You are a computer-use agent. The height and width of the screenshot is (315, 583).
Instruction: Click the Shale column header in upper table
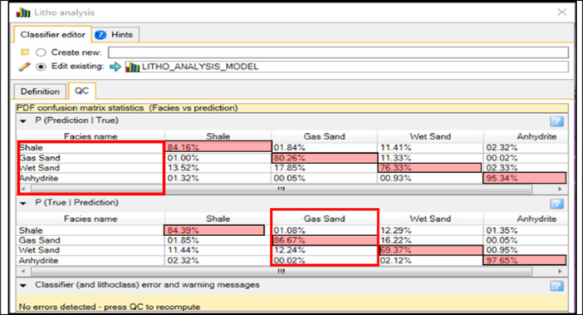[218, 136]
